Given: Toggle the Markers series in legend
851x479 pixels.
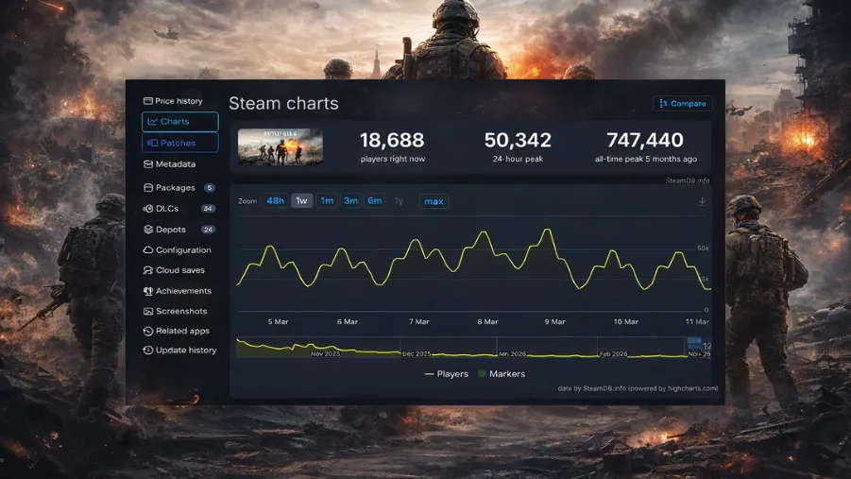Looking at the screenshot, I should [502, 374].
